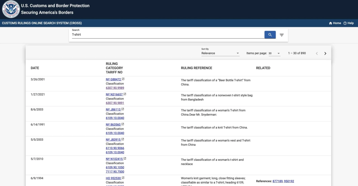The height and width of the screenshot is (186, 358).
Task: Open ruling NY 863560 link
Action: [x=113, y=125]
